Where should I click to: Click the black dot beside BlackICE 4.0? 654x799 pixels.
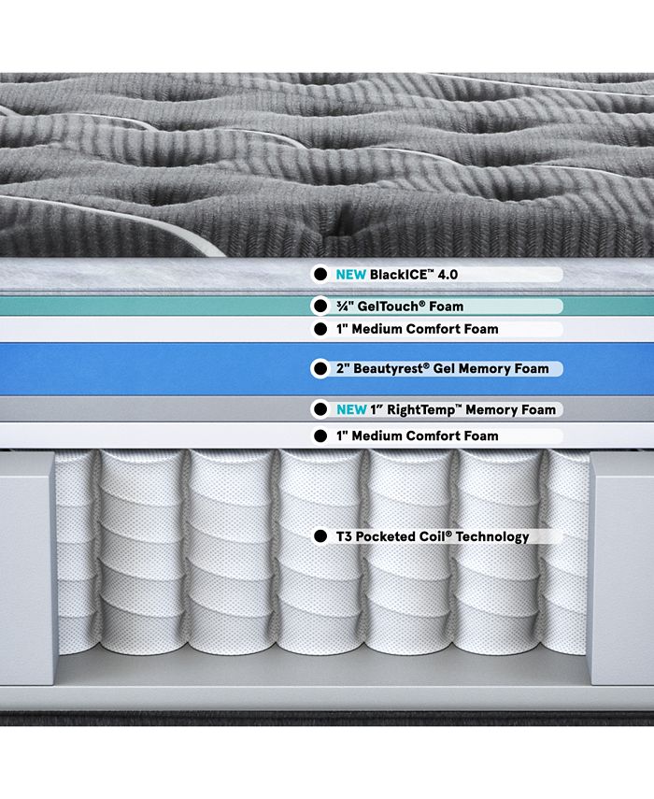point(320,275)
